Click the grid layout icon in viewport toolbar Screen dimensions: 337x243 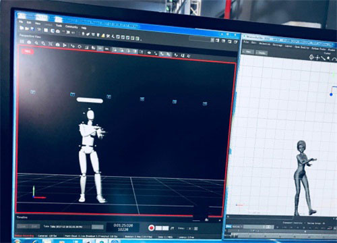pyautogui.click(x=22, y=41)
